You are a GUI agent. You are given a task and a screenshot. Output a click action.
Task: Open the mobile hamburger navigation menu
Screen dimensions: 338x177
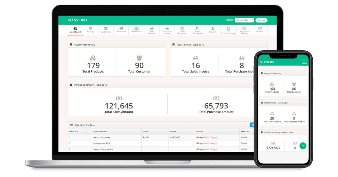coord(304,62)
